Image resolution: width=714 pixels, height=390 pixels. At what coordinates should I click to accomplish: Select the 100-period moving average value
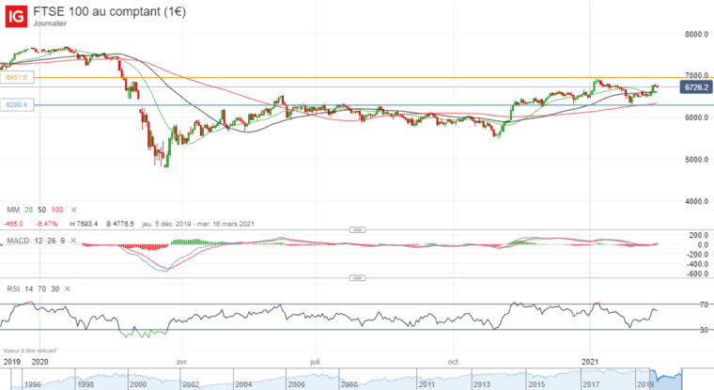coord(59,208)
